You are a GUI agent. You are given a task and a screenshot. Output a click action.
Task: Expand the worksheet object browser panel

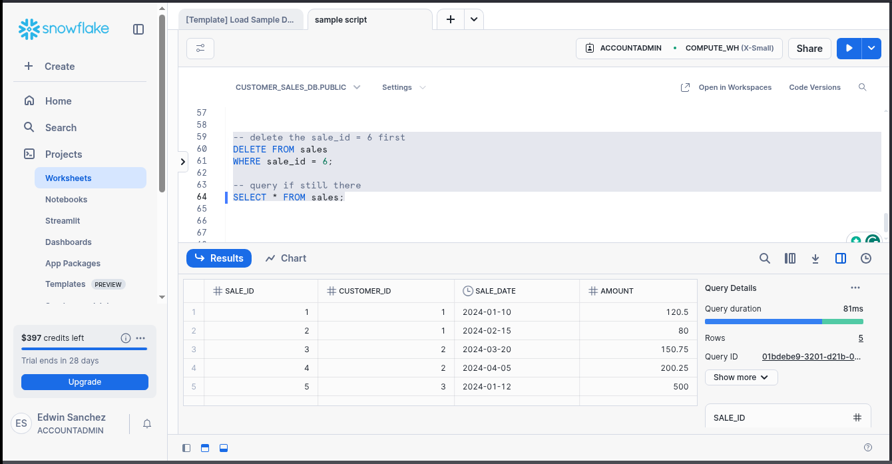click(x=182, y=161)
